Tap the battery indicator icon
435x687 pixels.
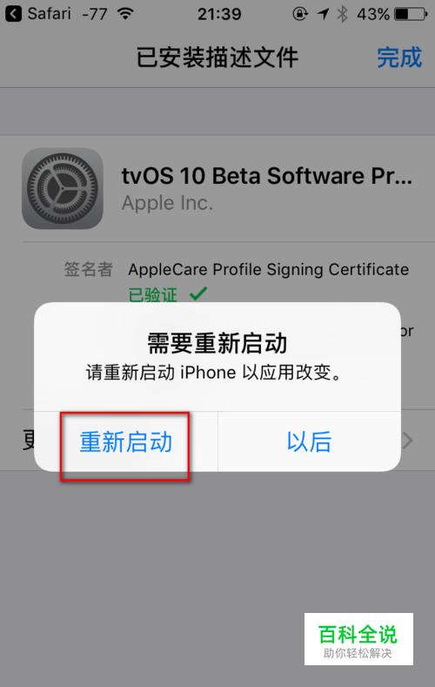click(x=411, y=14)
